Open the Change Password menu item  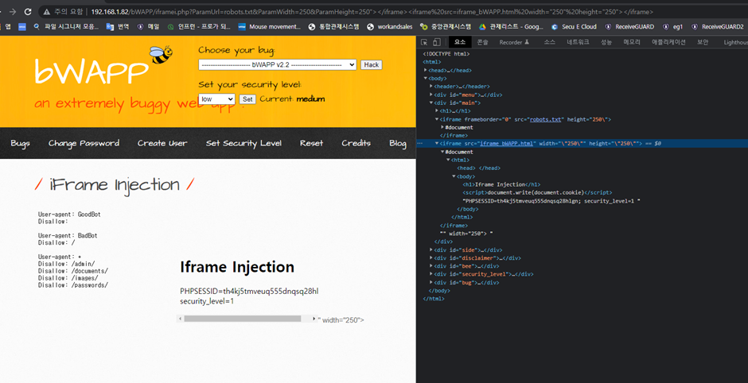click(84, 143)
